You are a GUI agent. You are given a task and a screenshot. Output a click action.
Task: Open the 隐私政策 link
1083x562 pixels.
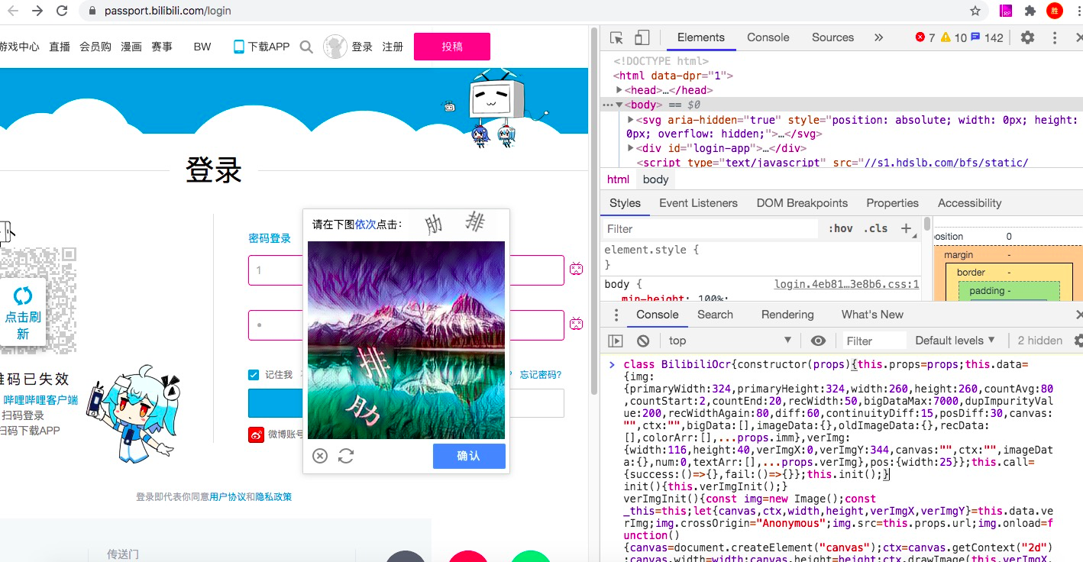tap(273, 497)
